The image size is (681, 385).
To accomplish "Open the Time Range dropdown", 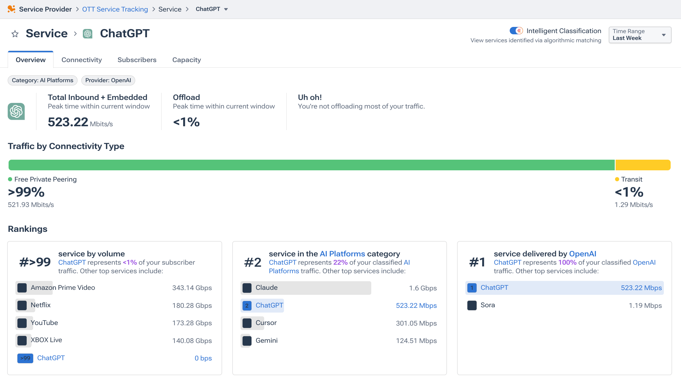I will coord(640,35).
